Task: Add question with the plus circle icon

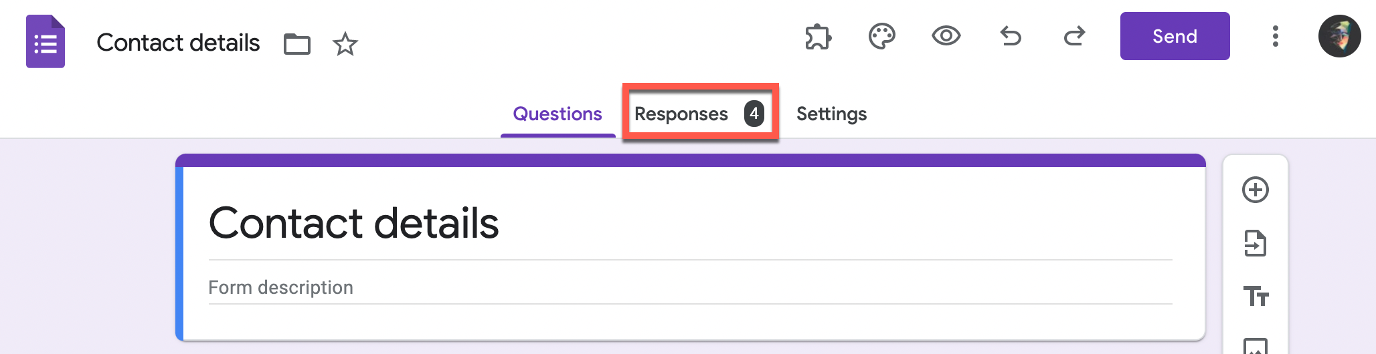Action: click(1256, 190)
